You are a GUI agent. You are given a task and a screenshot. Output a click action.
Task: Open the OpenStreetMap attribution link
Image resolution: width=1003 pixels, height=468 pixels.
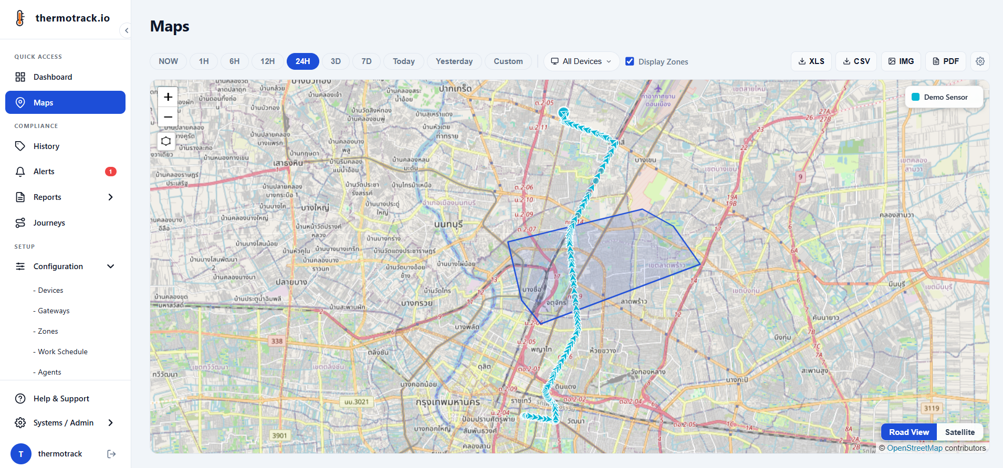pos(915,448)
